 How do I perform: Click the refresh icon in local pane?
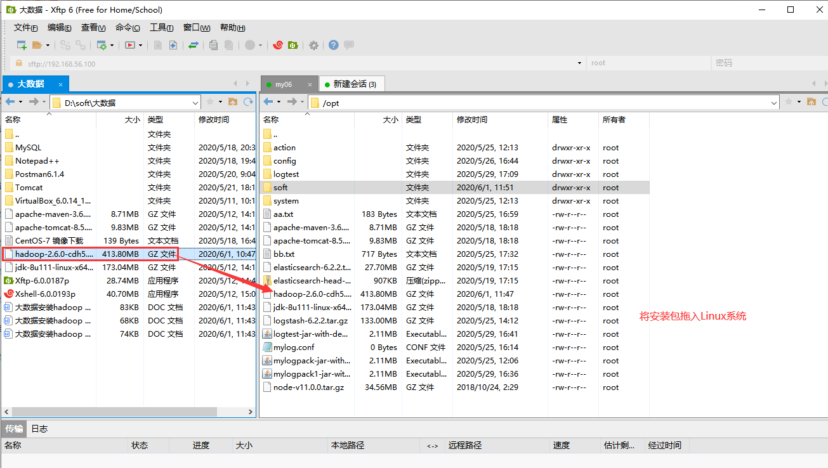click(249, 101)
